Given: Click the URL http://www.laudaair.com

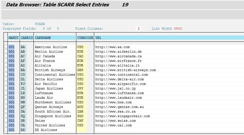Looking at the screenshot, I should click(x=119, y=98).
